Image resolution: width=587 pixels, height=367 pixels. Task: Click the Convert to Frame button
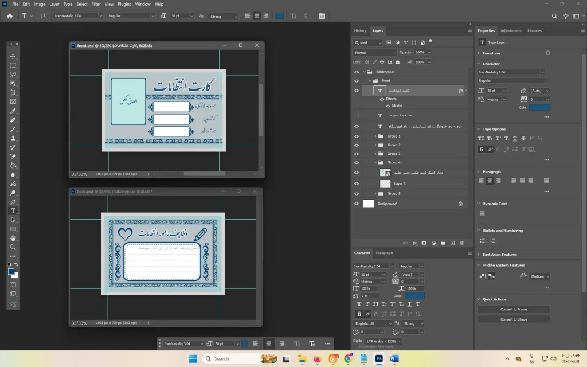(x=514, y=309)
